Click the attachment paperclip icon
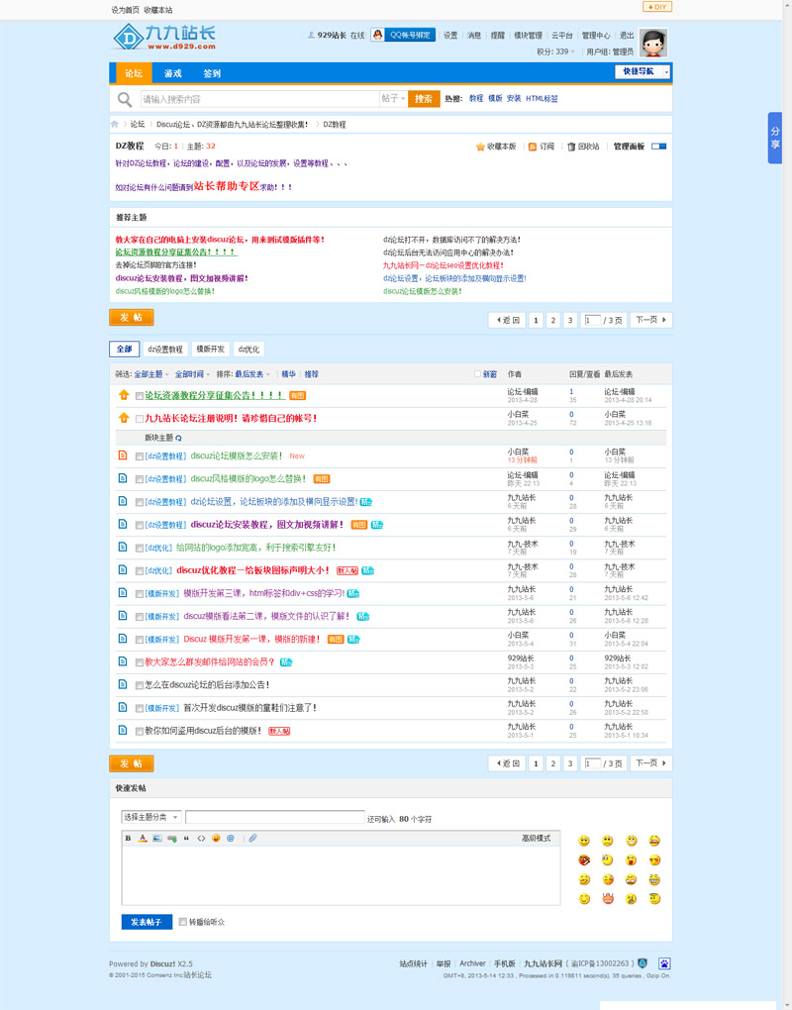This screenshot has width=792, height=1010. 252,838
